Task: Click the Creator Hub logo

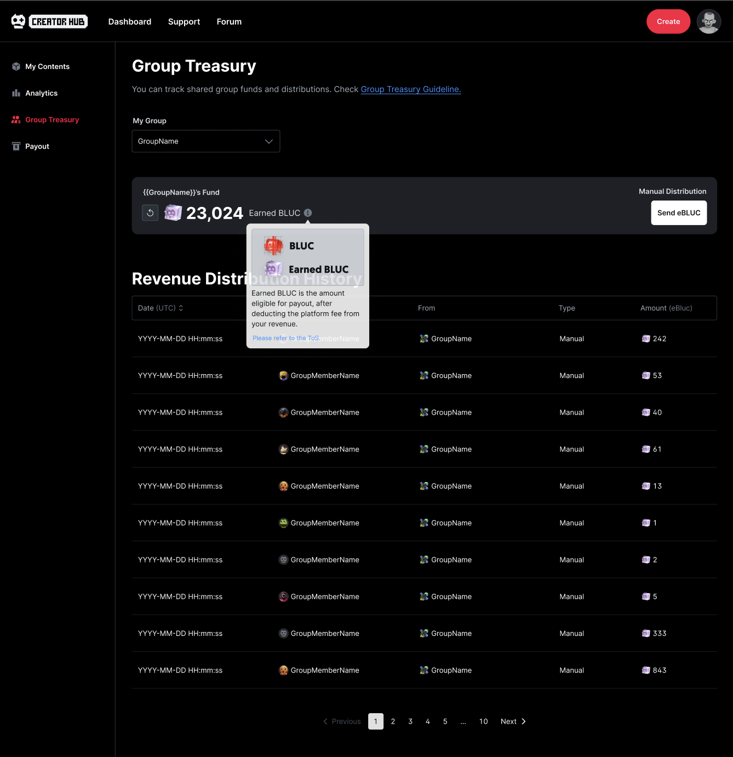Action: (49, 21)
